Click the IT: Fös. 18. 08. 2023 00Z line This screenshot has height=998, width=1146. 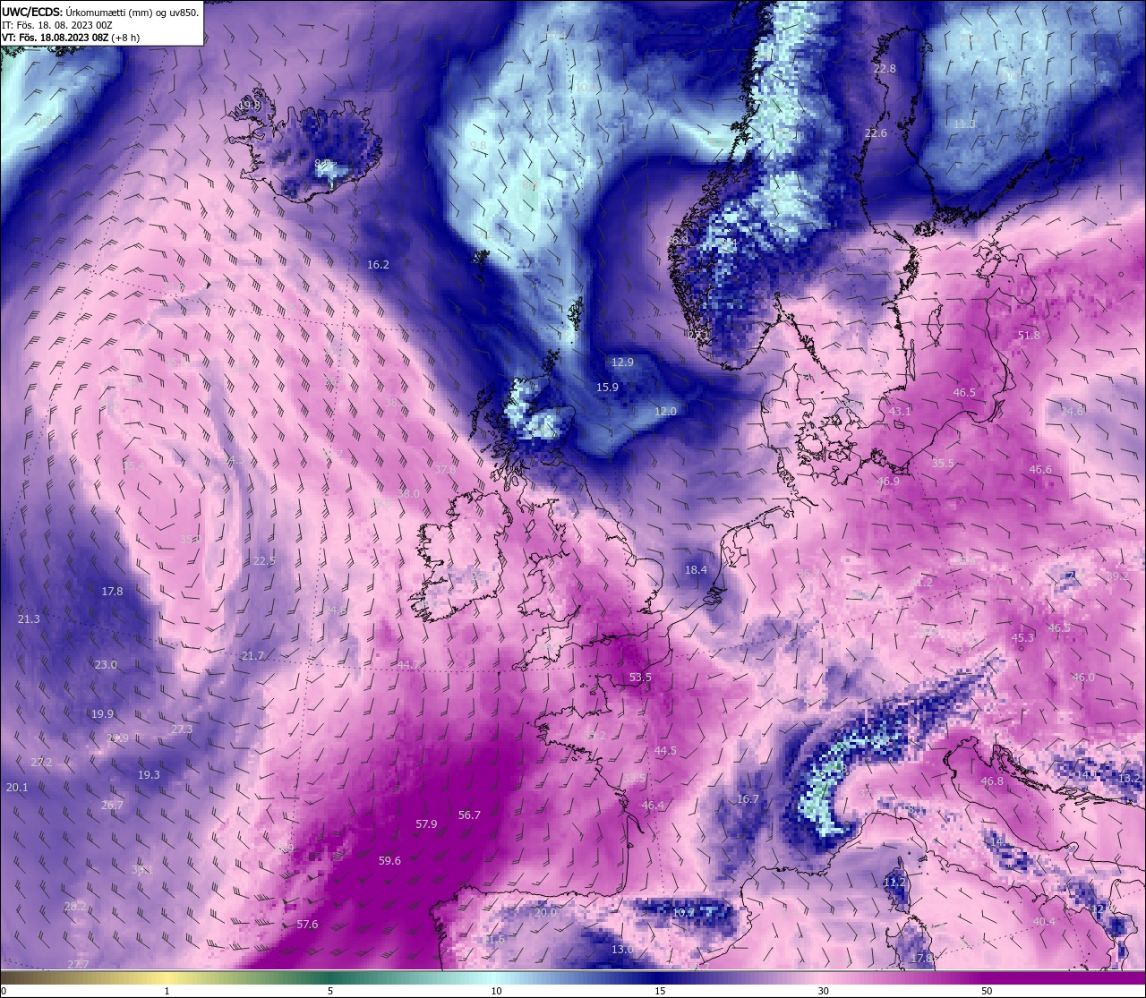[x=57, y=25]
